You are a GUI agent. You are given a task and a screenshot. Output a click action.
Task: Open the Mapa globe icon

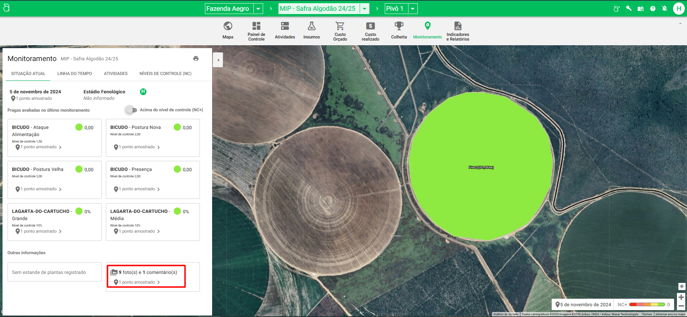point(228,26)
